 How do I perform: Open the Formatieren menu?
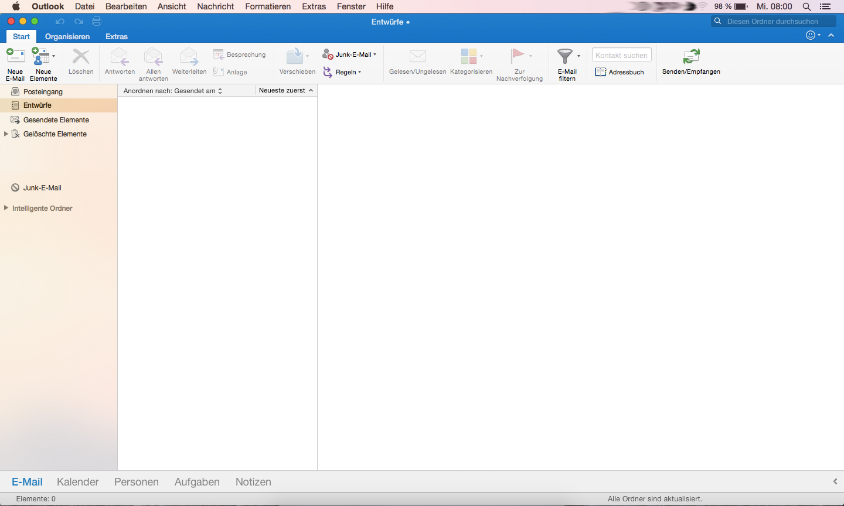click(x=268, y=6)
